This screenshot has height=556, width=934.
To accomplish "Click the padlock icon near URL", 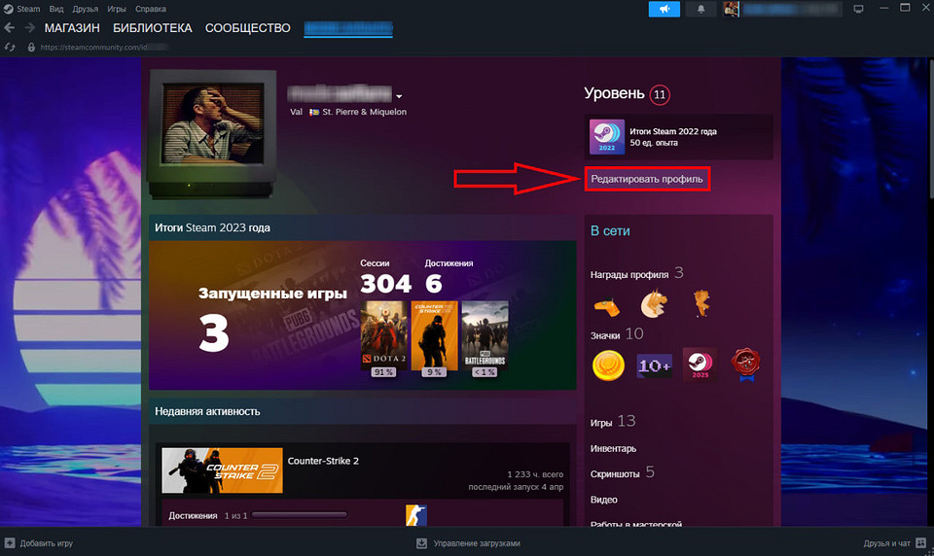I will pyautogui.click(x=31, y=47).
